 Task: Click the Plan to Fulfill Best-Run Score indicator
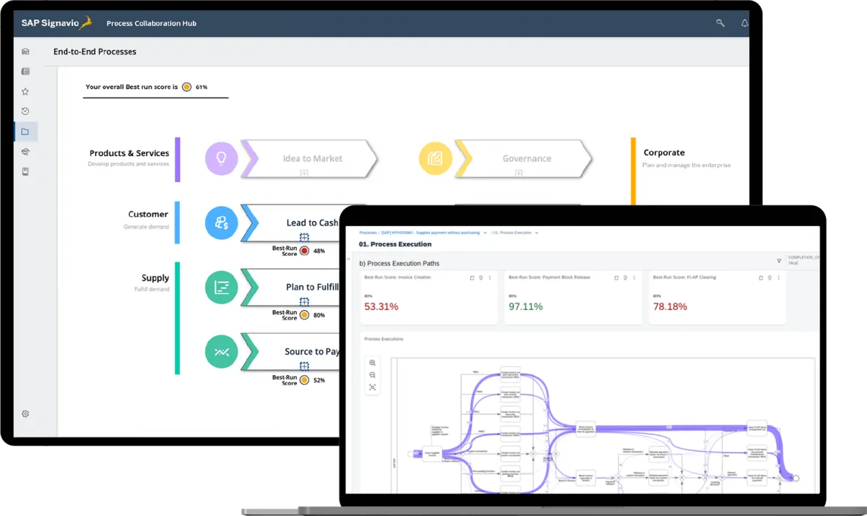[x=304, y=315]
